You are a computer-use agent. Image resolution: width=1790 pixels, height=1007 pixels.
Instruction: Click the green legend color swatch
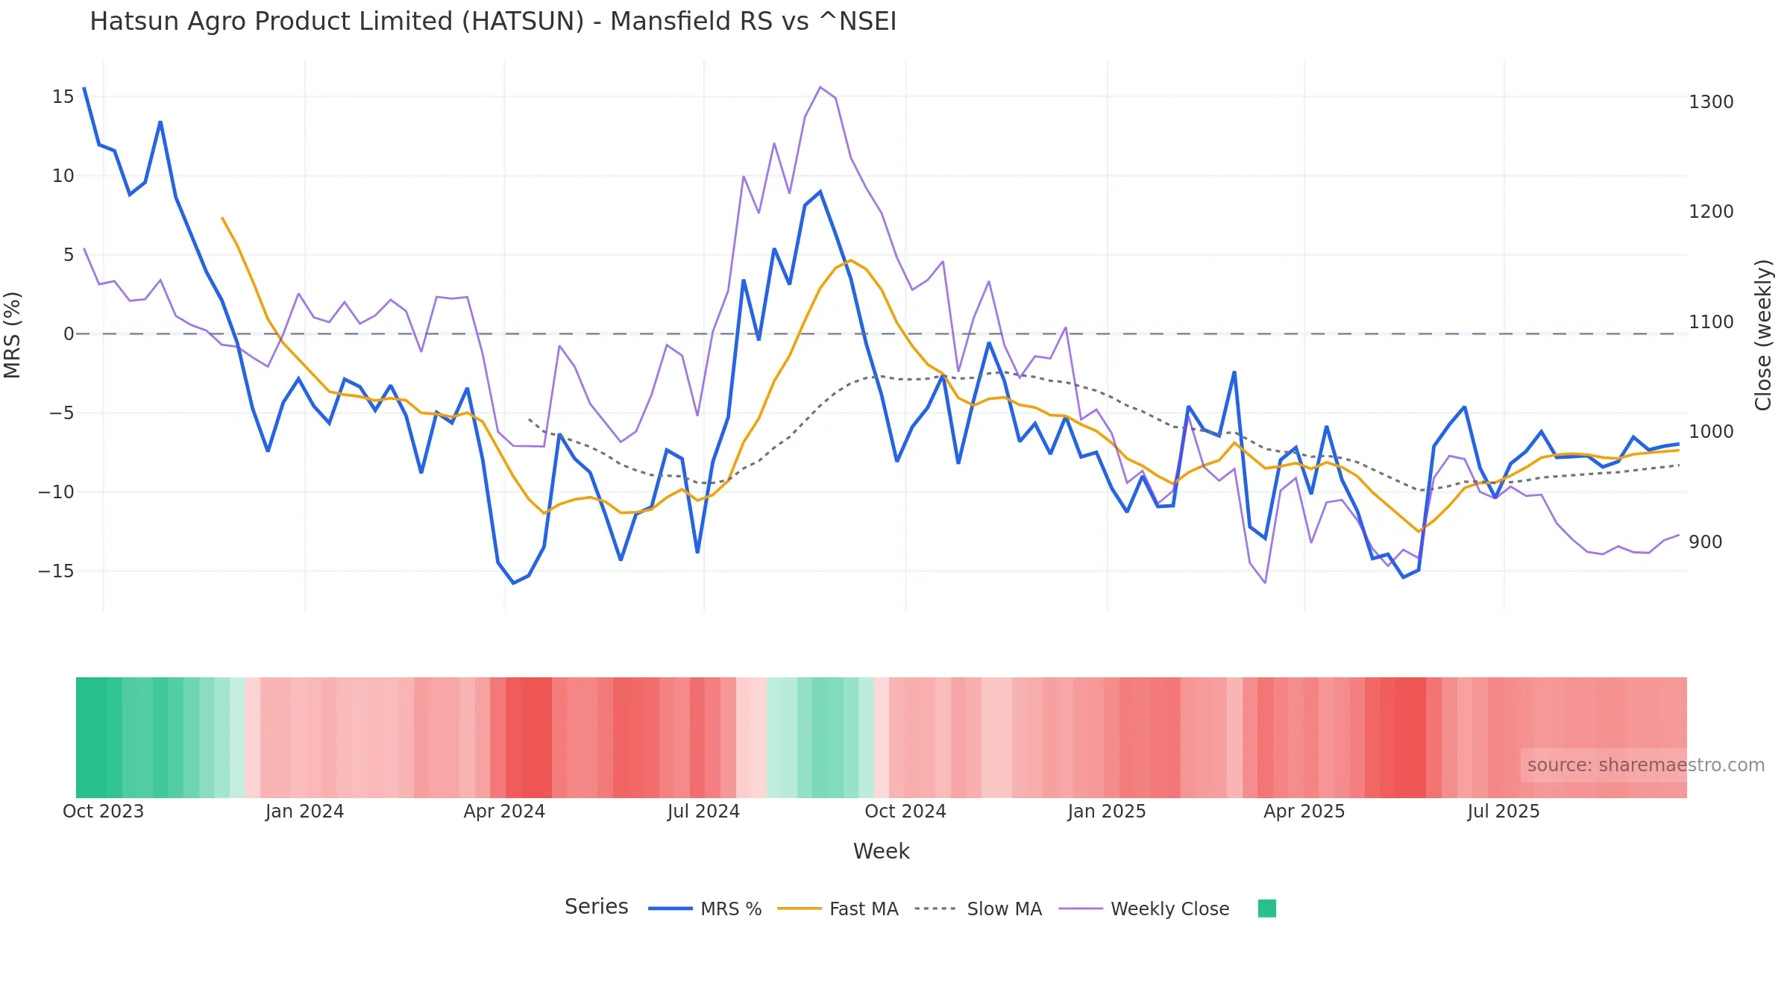click(x=1267, y=909)
